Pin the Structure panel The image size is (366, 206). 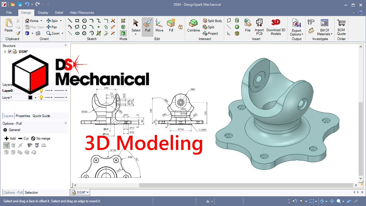[x=66, y=45]
